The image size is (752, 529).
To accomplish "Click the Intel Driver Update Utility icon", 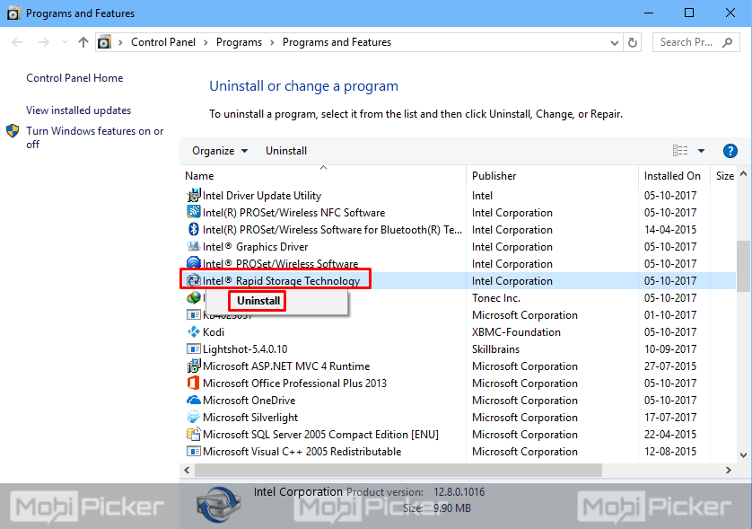I will coord(193,196).
